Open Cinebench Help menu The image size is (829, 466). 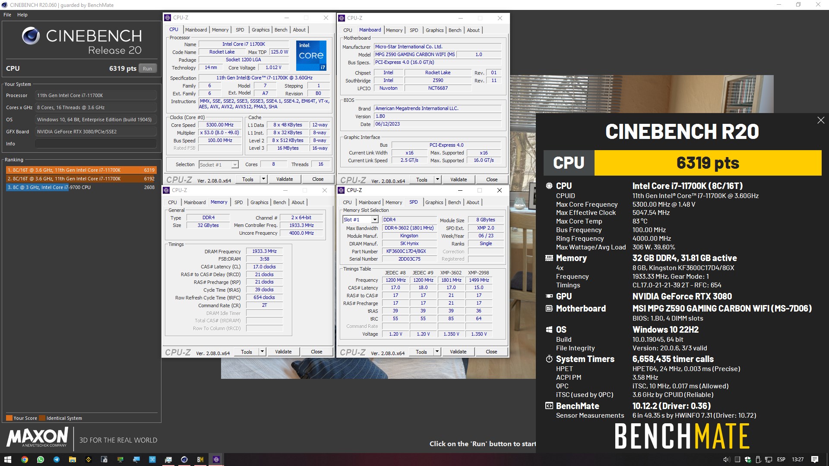pos(22,15)
